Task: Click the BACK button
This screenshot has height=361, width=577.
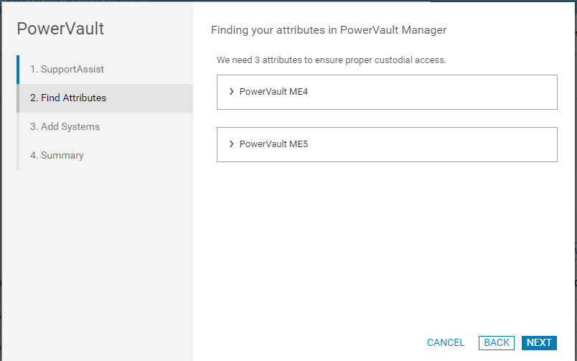Action: pos(497,343)
